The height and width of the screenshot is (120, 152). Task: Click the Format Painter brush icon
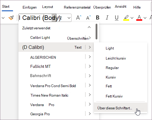coord(11,18)
